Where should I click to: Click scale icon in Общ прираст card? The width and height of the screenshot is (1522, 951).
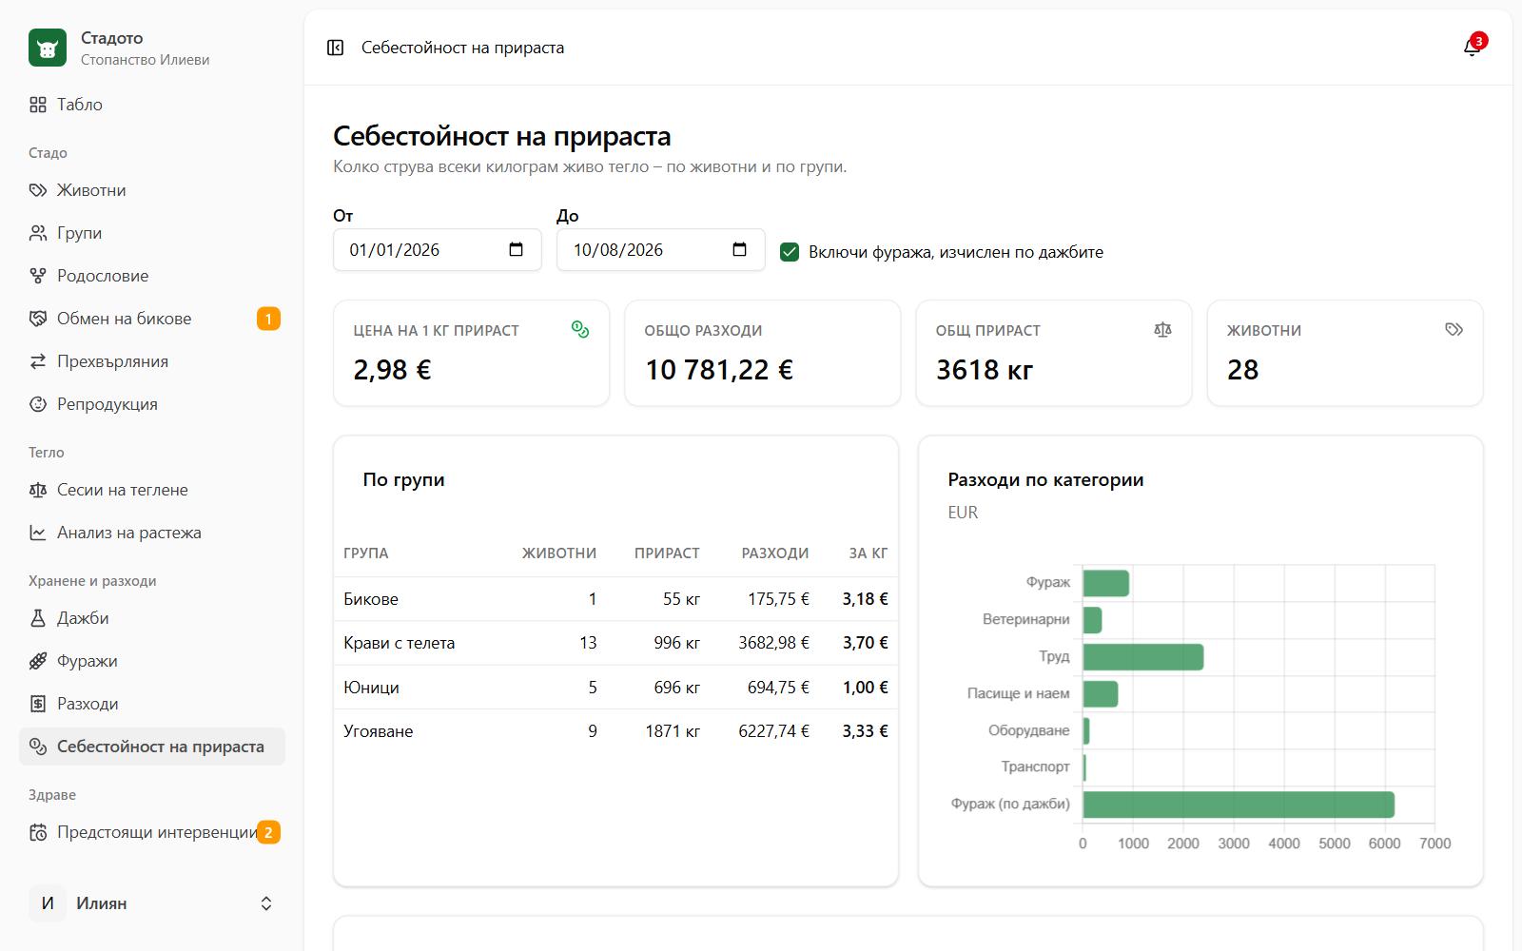click(x=1162, y=329)
